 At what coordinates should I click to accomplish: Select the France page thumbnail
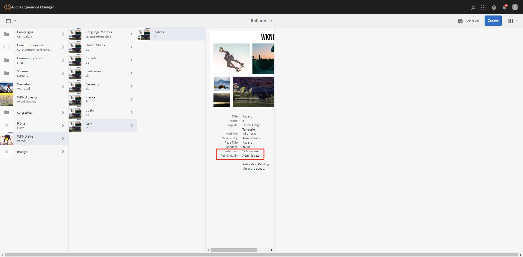coord(75,99)
